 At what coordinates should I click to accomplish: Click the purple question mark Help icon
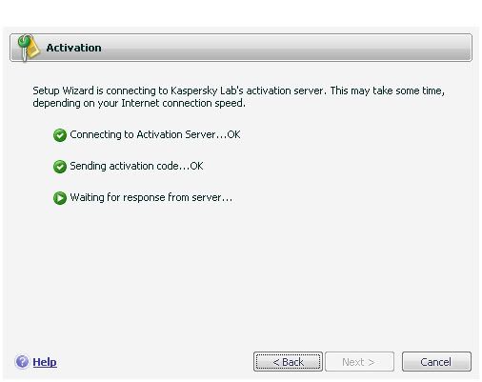[x=22, y=362]
